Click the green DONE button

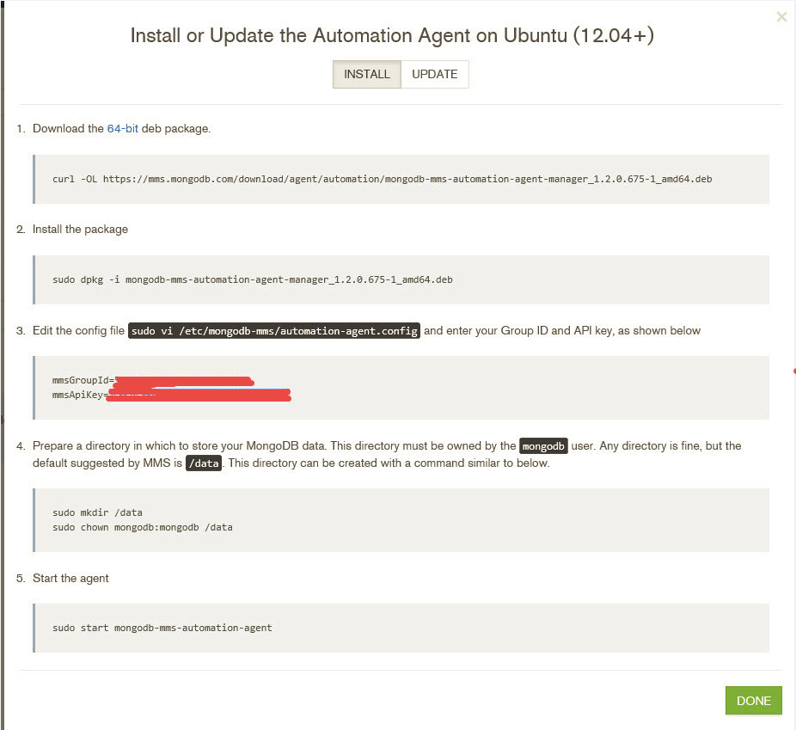753,701
